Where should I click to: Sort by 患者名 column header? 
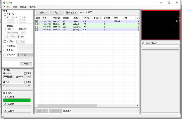77,18
